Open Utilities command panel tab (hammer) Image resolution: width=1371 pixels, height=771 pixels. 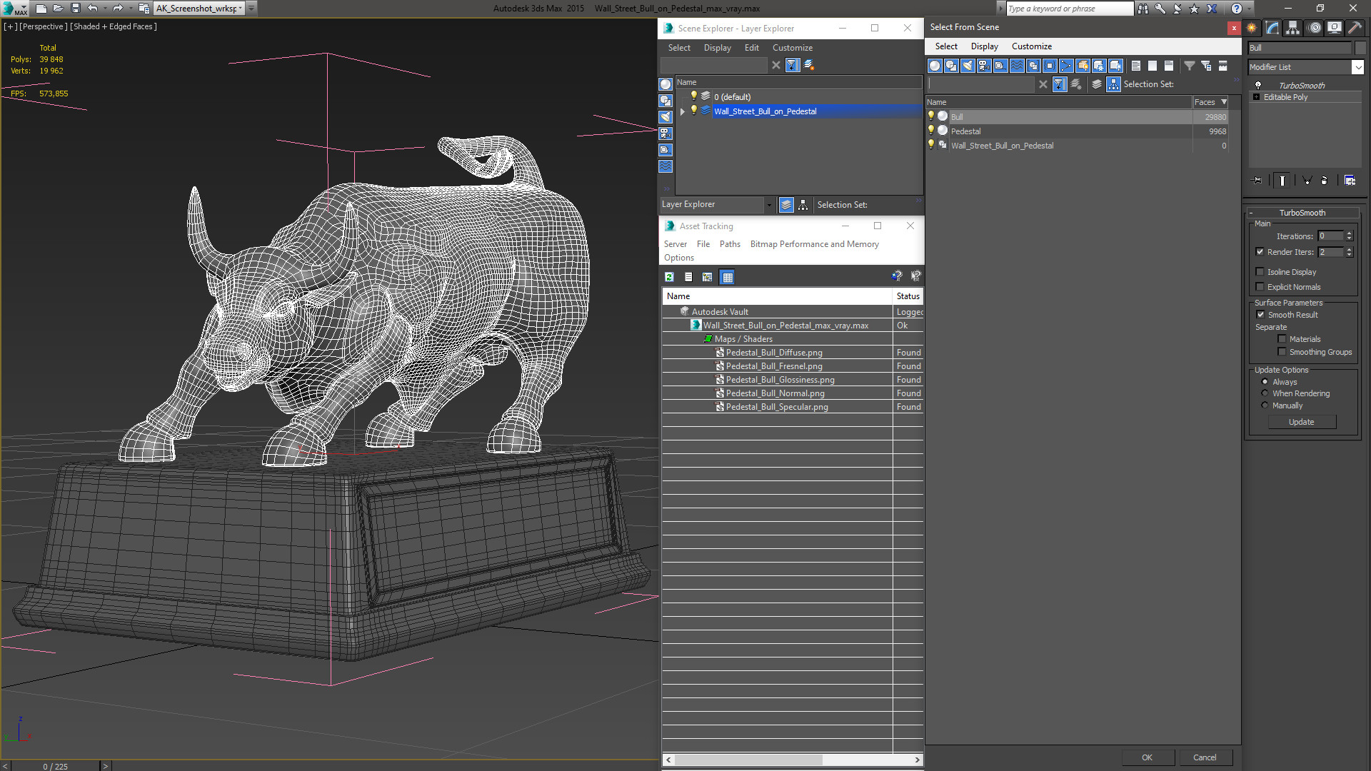1355,28
